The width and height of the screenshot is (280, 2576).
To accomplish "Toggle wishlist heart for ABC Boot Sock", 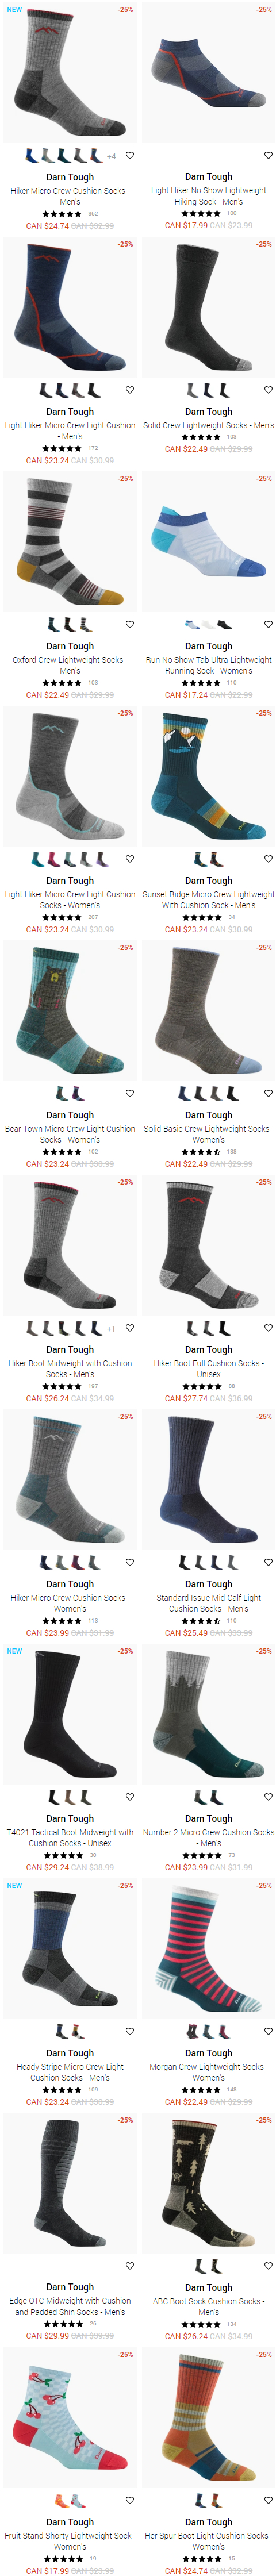I will (x=268, y=2266).
